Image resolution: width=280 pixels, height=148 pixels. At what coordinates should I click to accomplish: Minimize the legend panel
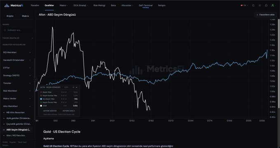pyautogui.click(x=73, y=88)
